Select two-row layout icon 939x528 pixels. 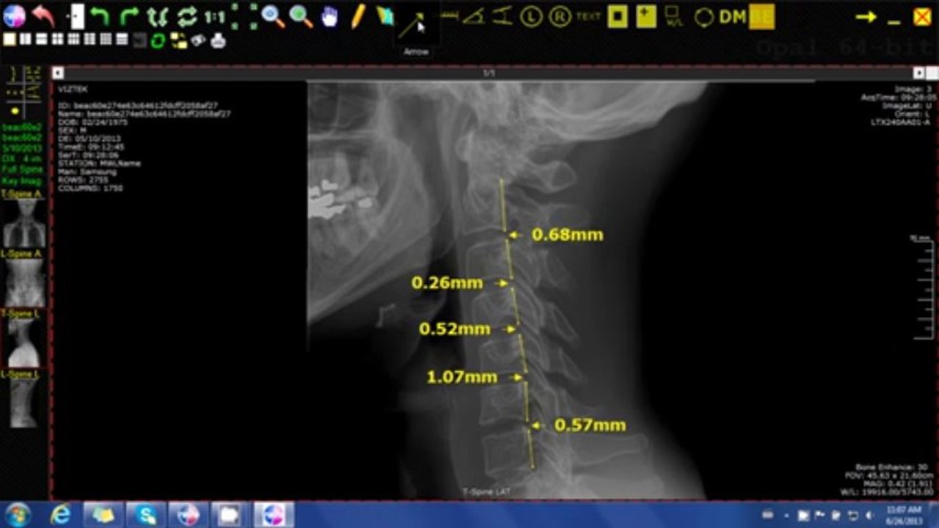pos(42,40)
